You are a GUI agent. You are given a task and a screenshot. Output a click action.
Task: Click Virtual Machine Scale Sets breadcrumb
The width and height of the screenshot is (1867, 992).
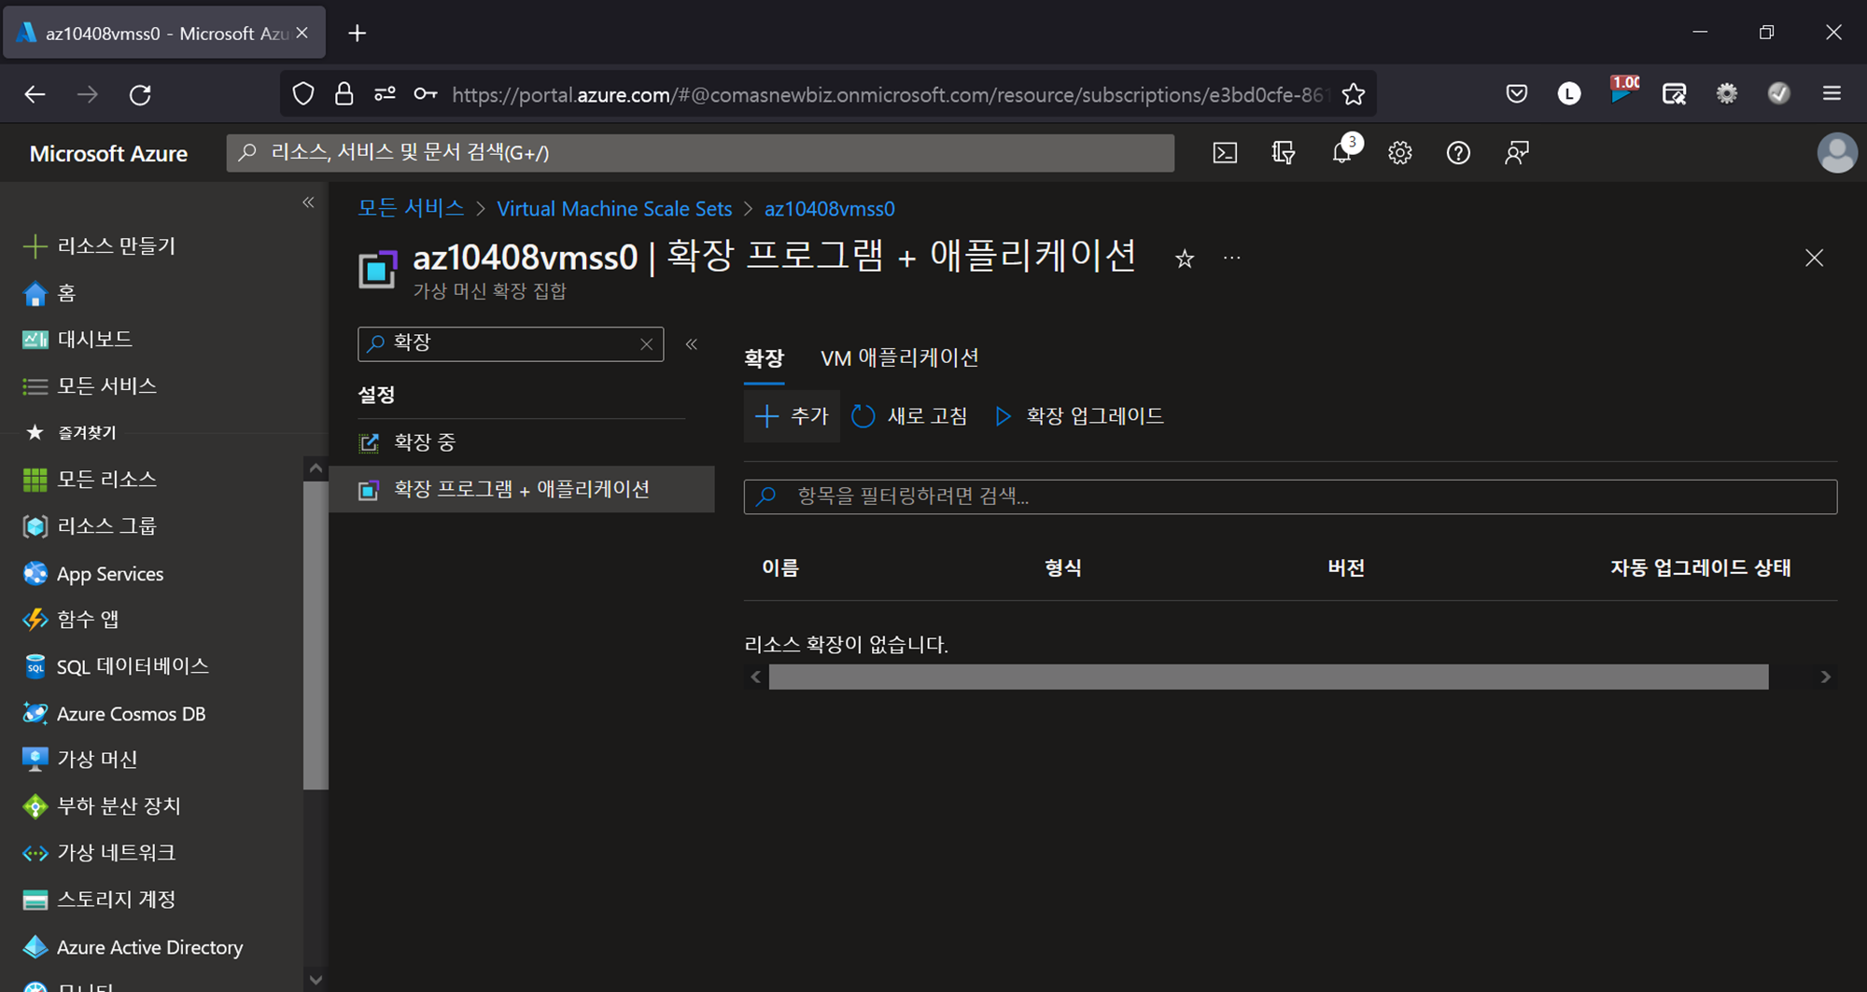[x=614, y=209]
